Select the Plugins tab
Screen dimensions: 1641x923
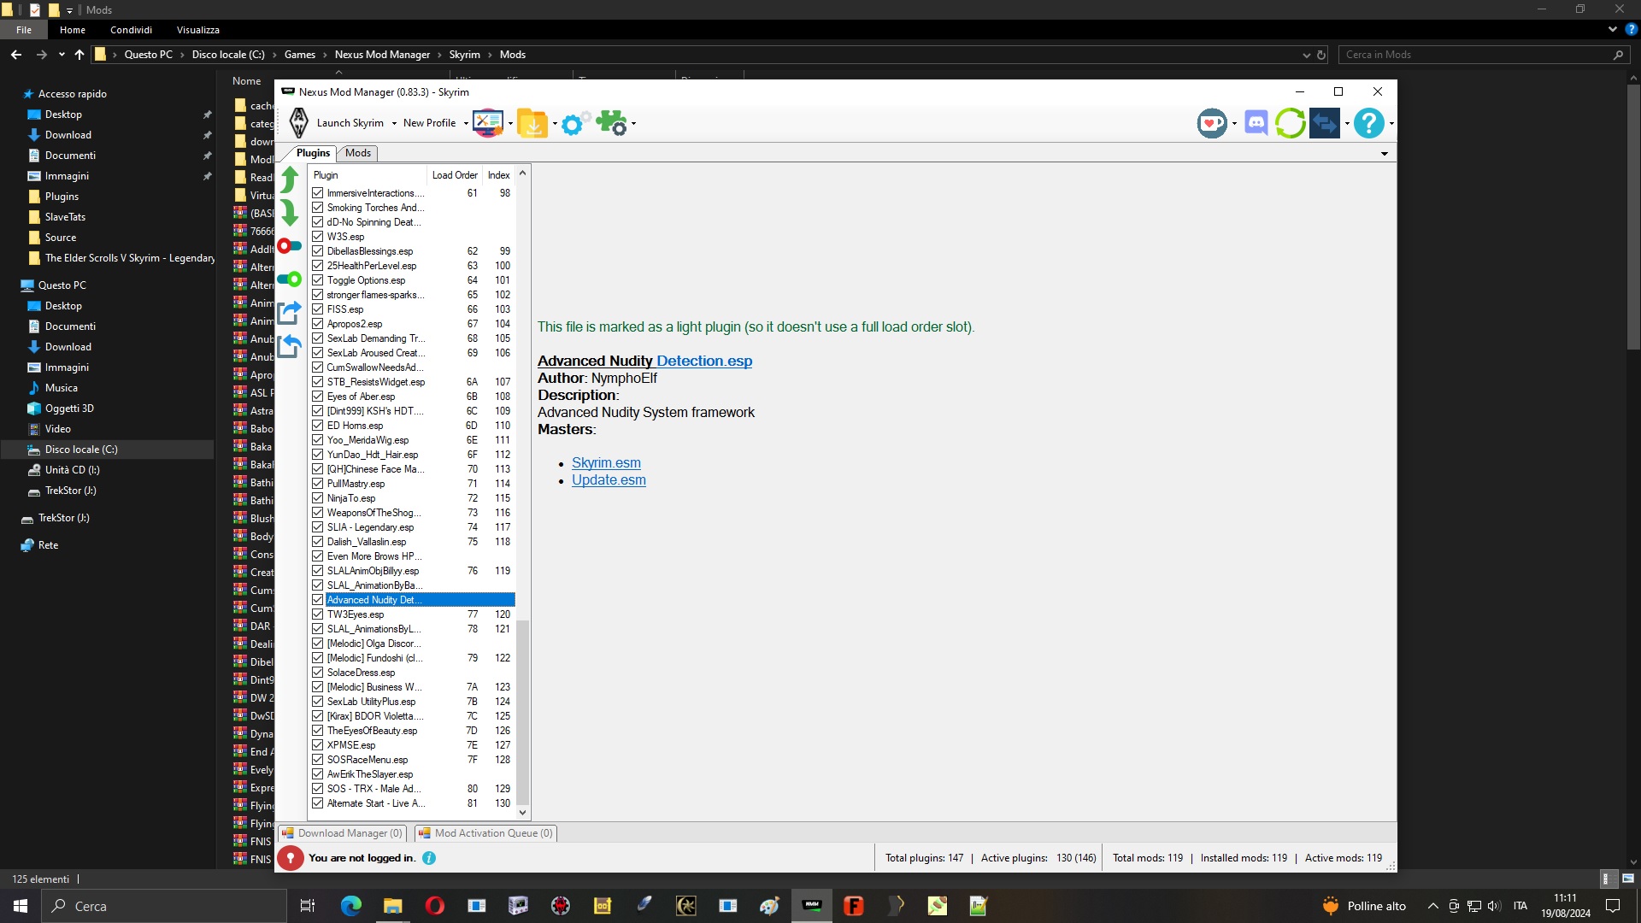(313, 153)
